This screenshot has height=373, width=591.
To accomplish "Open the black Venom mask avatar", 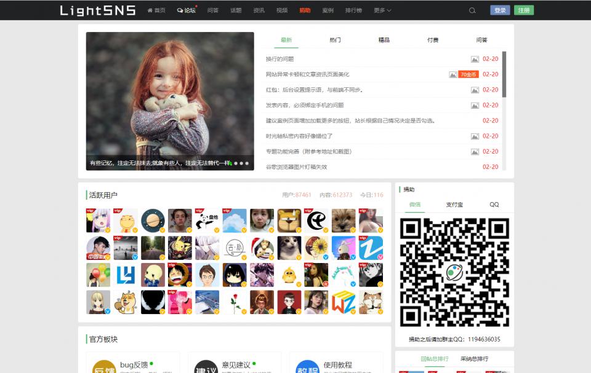I will [153, 302].
